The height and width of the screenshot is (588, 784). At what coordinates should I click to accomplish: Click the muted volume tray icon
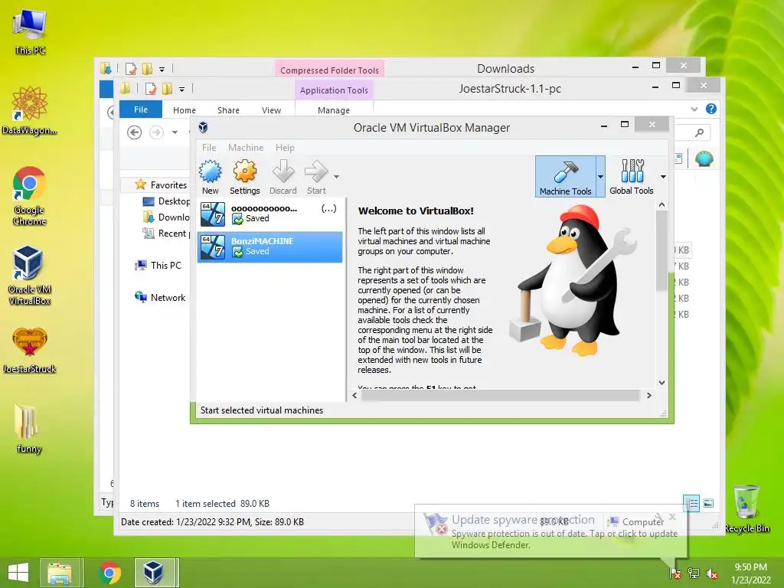tap(711, 573)
